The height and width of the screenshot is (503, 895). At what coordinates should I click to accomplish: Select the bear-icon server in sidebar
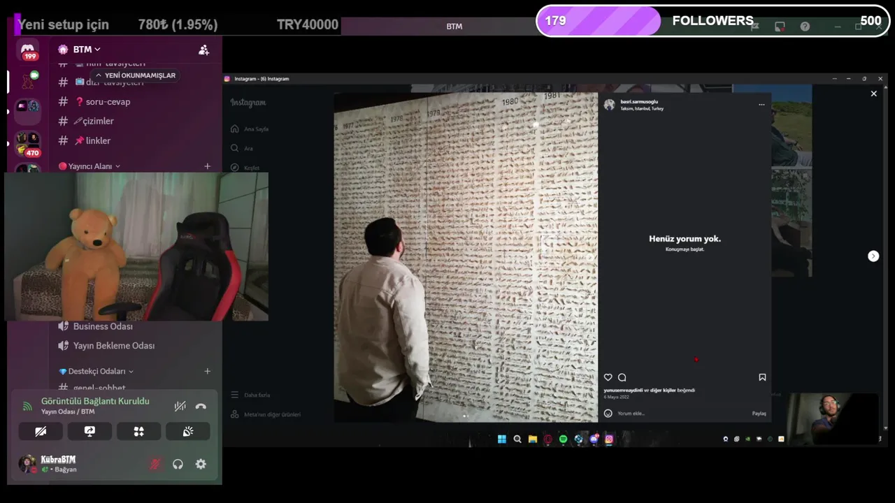tap(28, 81)
